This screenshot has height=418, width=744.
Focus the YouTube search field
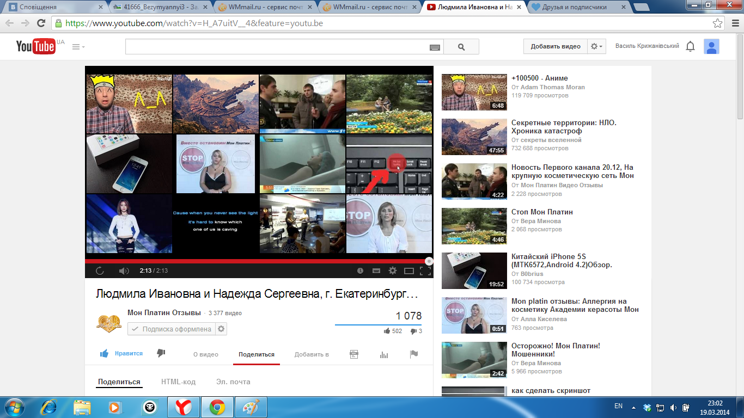pyautogui.click(x=277, y=47)
